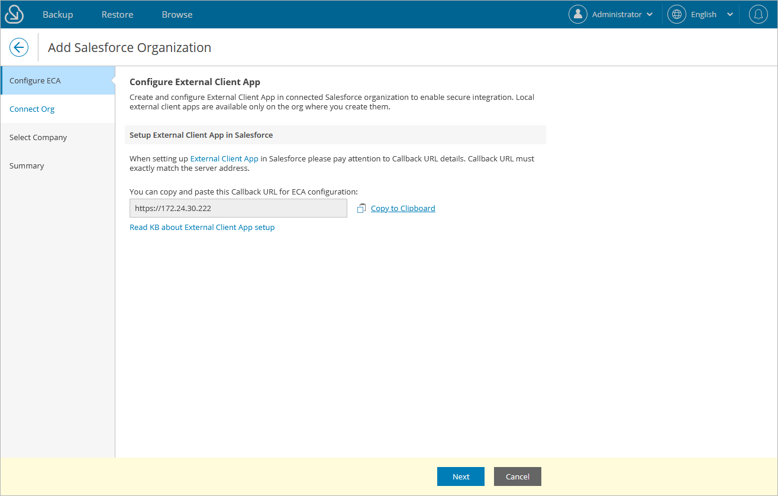
Task: Open the Browse menu
Action: 176,14
